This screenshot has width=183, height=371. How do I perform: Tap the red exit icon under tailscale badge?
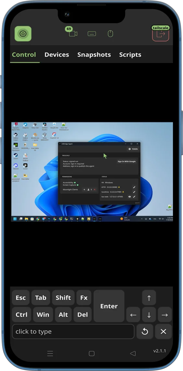click(x=161, y=34)
